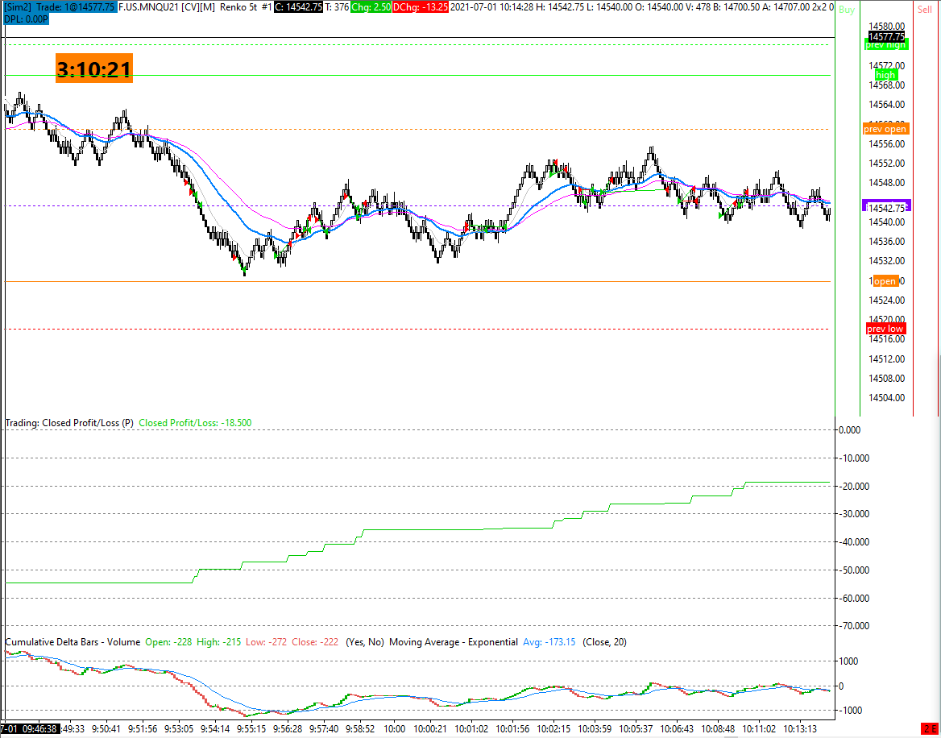Click the -50.000 profit/loss axis label
This screenshot has width=941, height=738.
pos(853,570)
